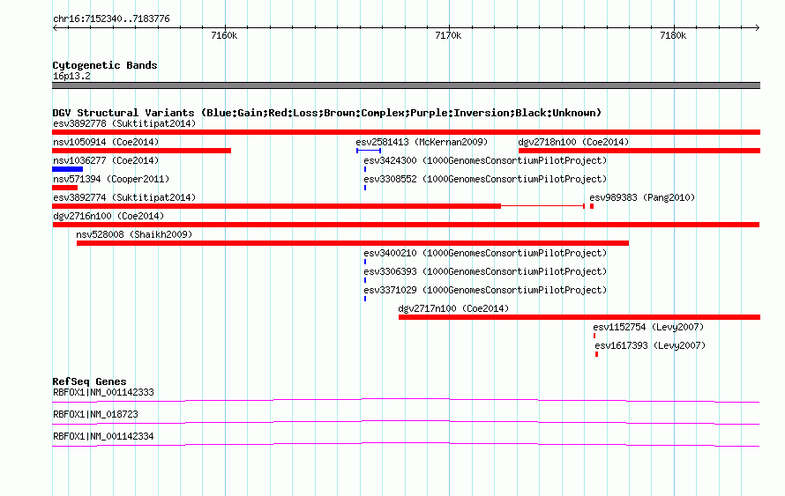Click the esv2581413 blue bracket glyph
This screenshot has height=496, width=785.
(x=369, y=151)
